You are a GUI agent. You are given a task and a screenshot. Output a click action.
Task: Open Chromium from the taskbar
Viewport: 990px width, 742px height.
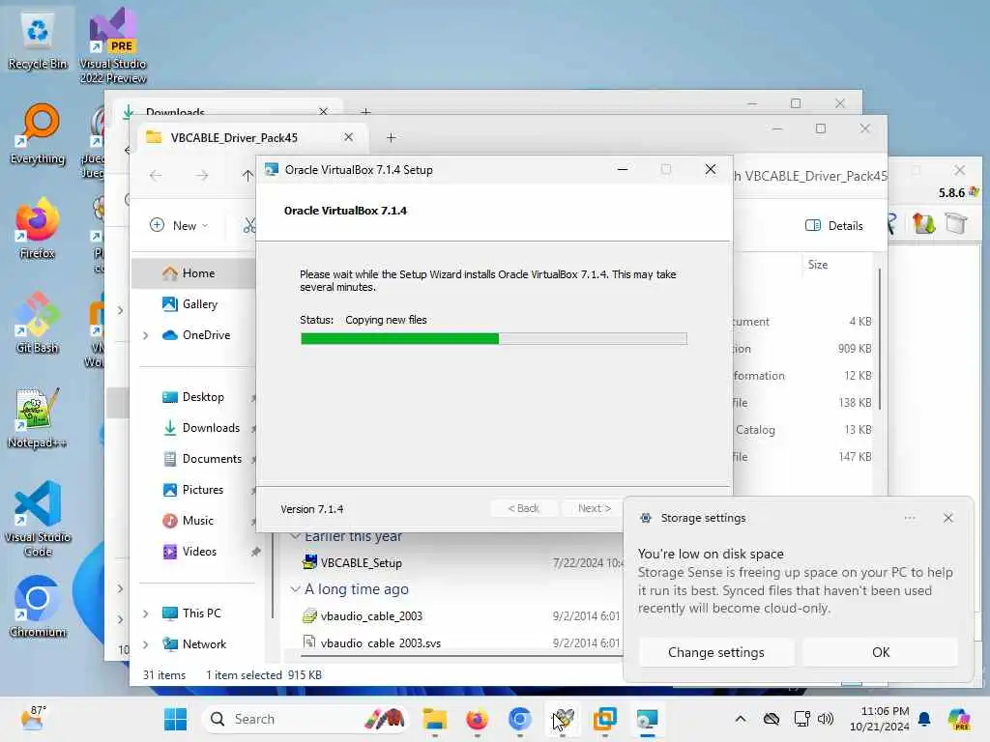(519, 719)
